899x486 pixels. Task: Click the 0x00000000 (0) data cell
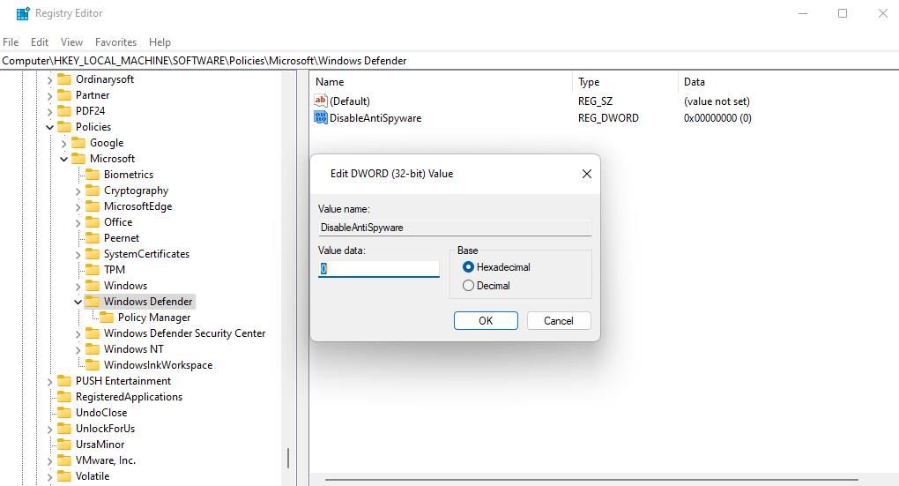point(717,117)
